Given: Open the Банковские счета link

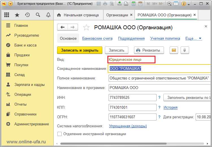Looking at the screenshot, I should pos(97,39).
